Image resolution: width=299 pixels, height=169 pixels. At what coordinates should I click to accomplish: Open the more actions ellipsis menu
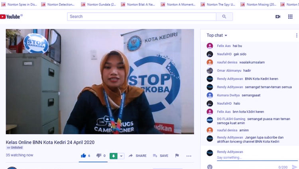coord(189,156)
